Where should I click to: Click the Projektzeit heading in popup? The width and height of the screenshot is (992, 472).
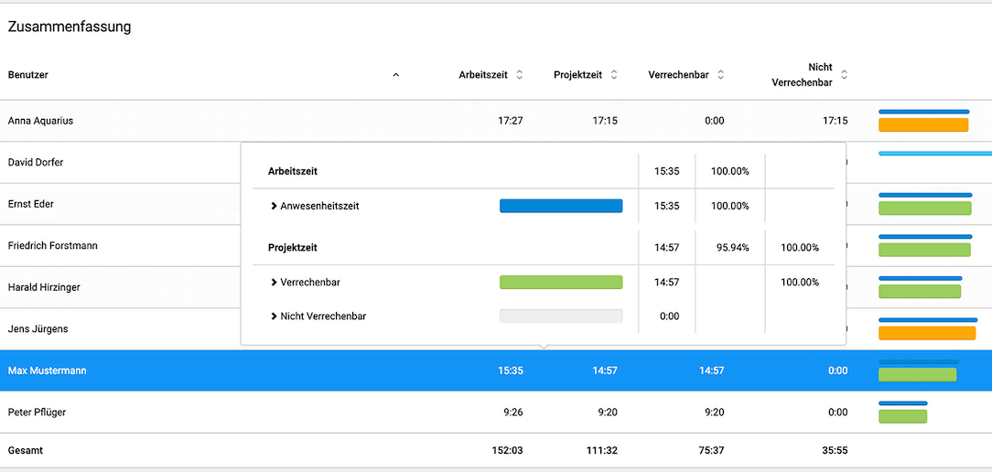pyautogui.click(x=292, y=248)
